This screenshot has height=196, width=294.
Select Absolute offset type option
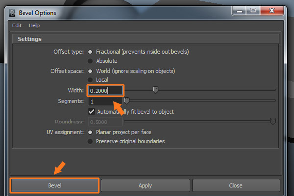(x=90, y=61)
